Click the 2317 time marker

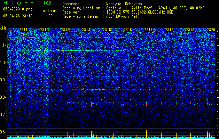(x=148, y=30)
